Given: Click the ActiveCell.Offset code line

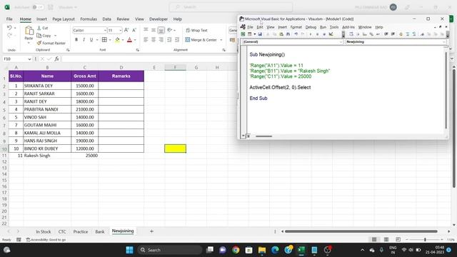Looking at the screenshot, I should click(280, 87).
